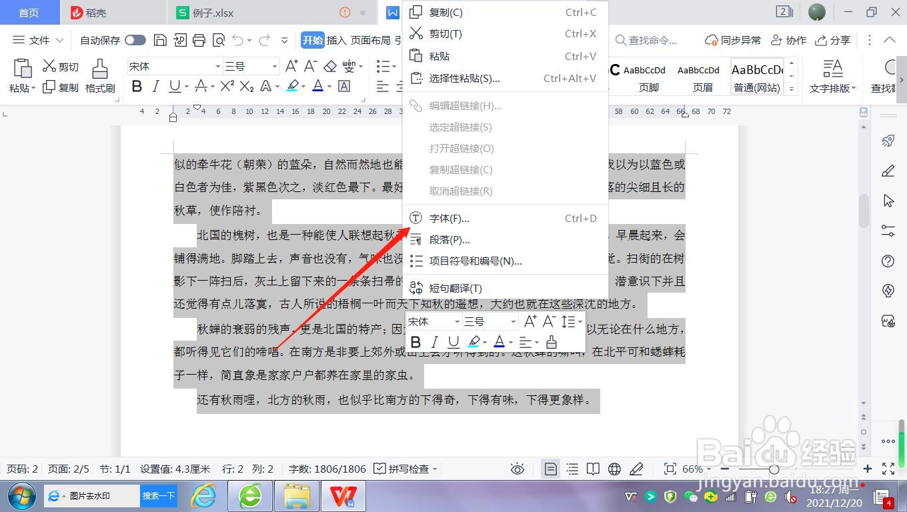Open the Help icon in the right sidebar

(887, 260)
